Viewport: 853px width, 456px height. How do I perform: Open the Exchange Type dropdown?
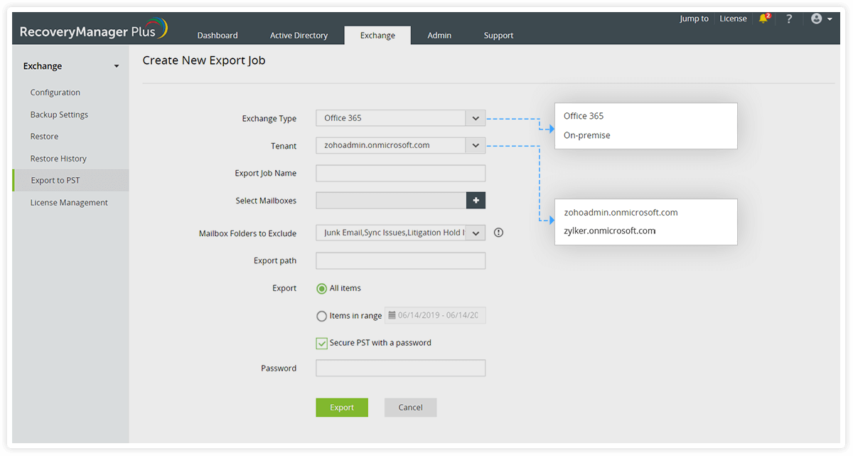coord(475,118)
